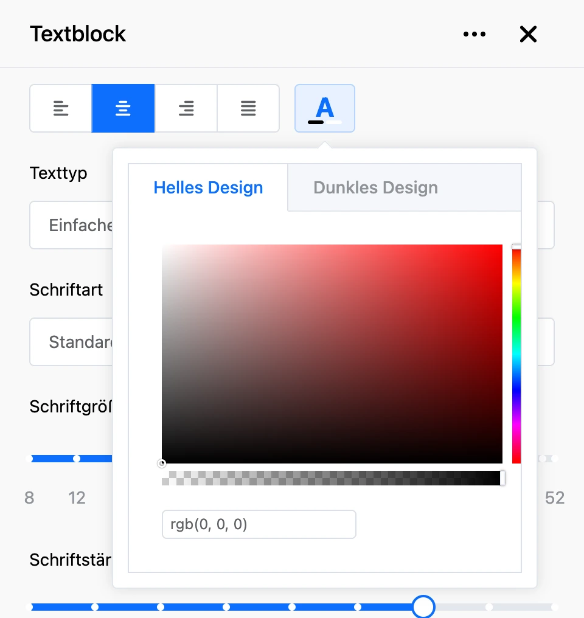
Task: Switch to the Helles Design tab
Action: click(x=208, y=187)
